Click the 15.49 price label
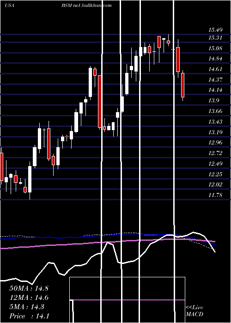The width and height of the screenshot is (231, 323). point(215,30)
